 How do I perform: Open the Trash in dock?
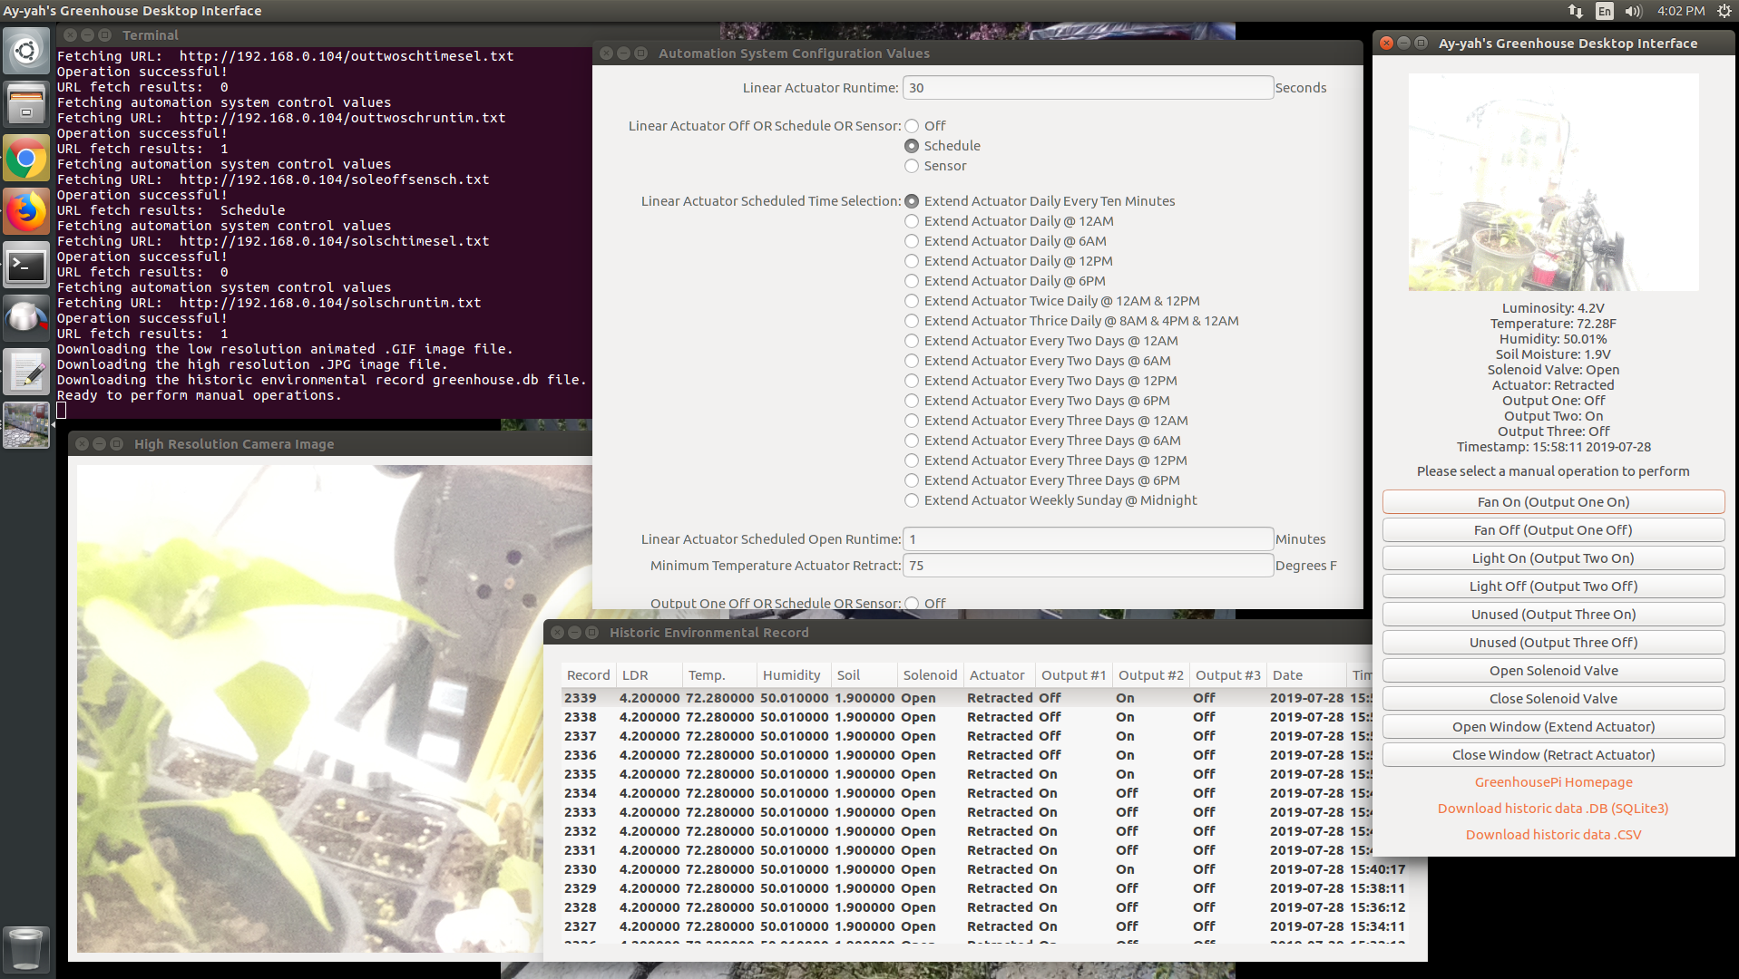(26, 948)
